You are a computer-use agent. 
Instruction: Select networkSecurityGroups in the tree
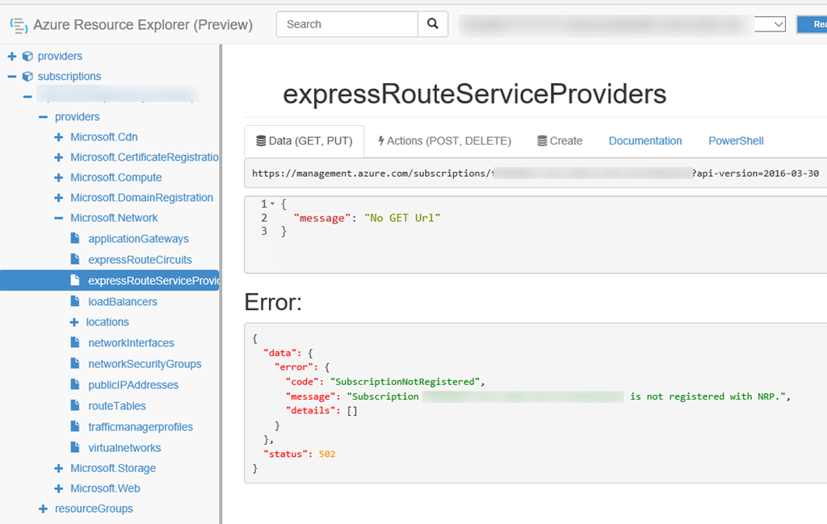(x=145, y=364)
